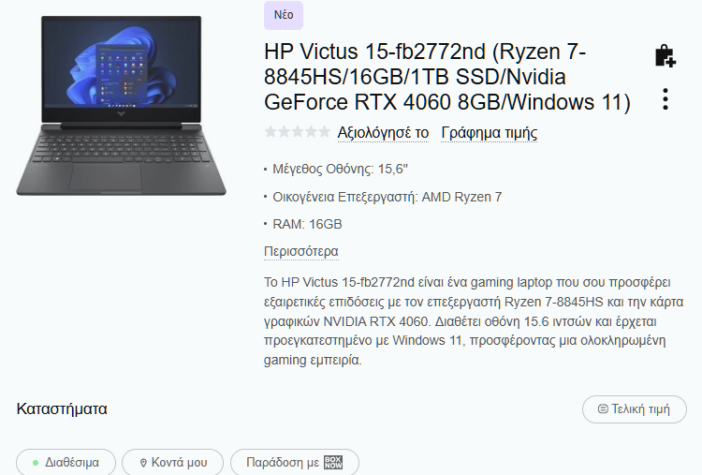Screen dimensions: 702x475
Task: Open the three-dot more options menu
Action: [665, 99]
